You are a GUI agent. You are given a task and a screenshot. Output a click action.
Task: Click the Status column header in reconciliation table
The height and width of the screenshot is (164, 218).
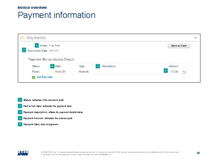tap(36, 66)
